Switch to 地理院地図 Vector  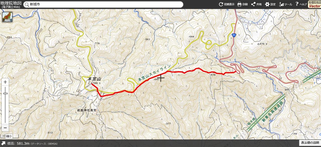point(314,4)
